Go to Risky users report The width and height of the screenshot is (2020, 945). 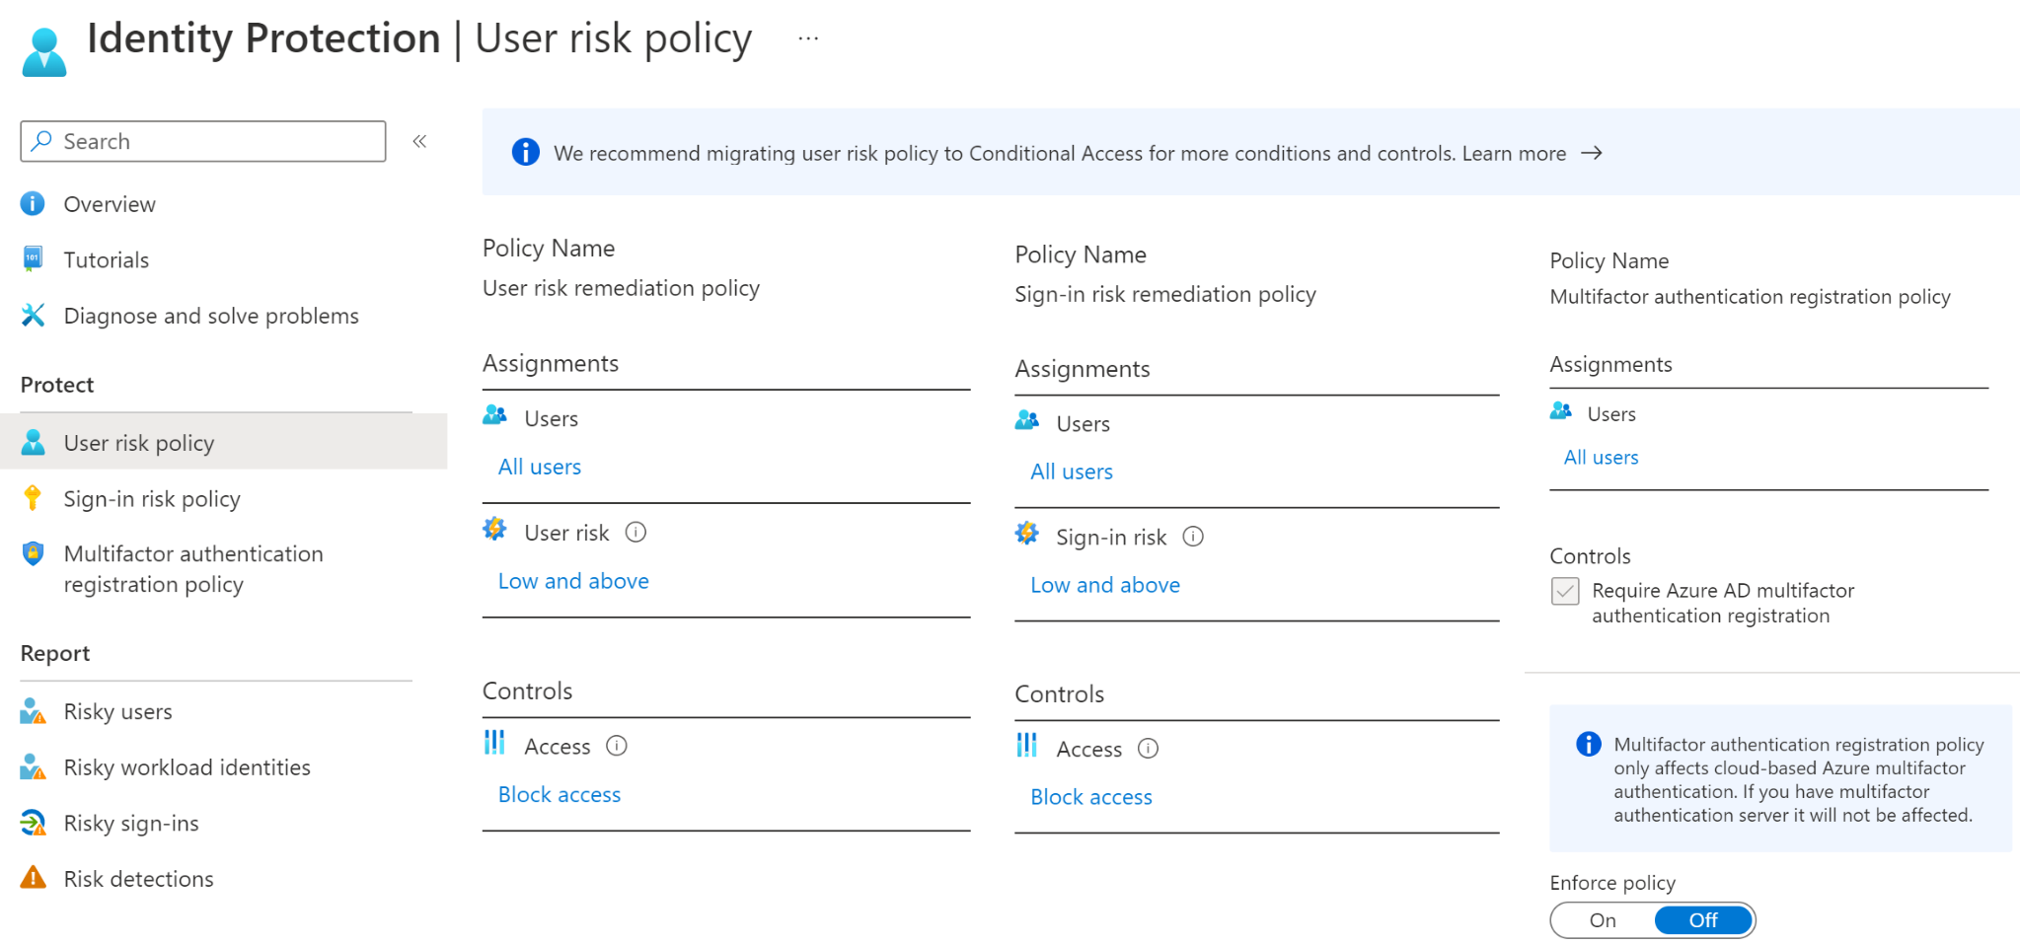pos(117,711)
